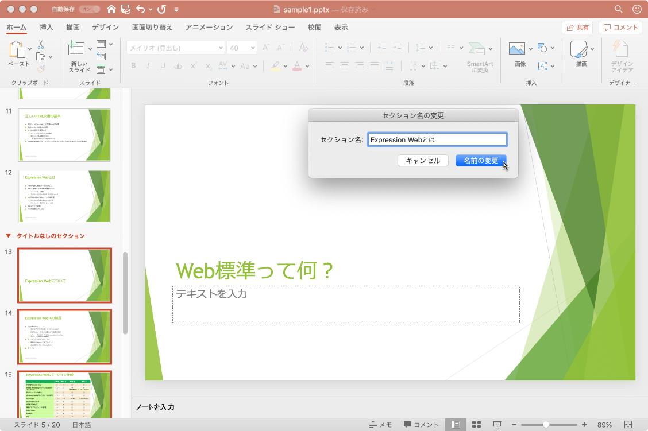
Task: Click the New Slide icon
Action: [x=76, y=48]
